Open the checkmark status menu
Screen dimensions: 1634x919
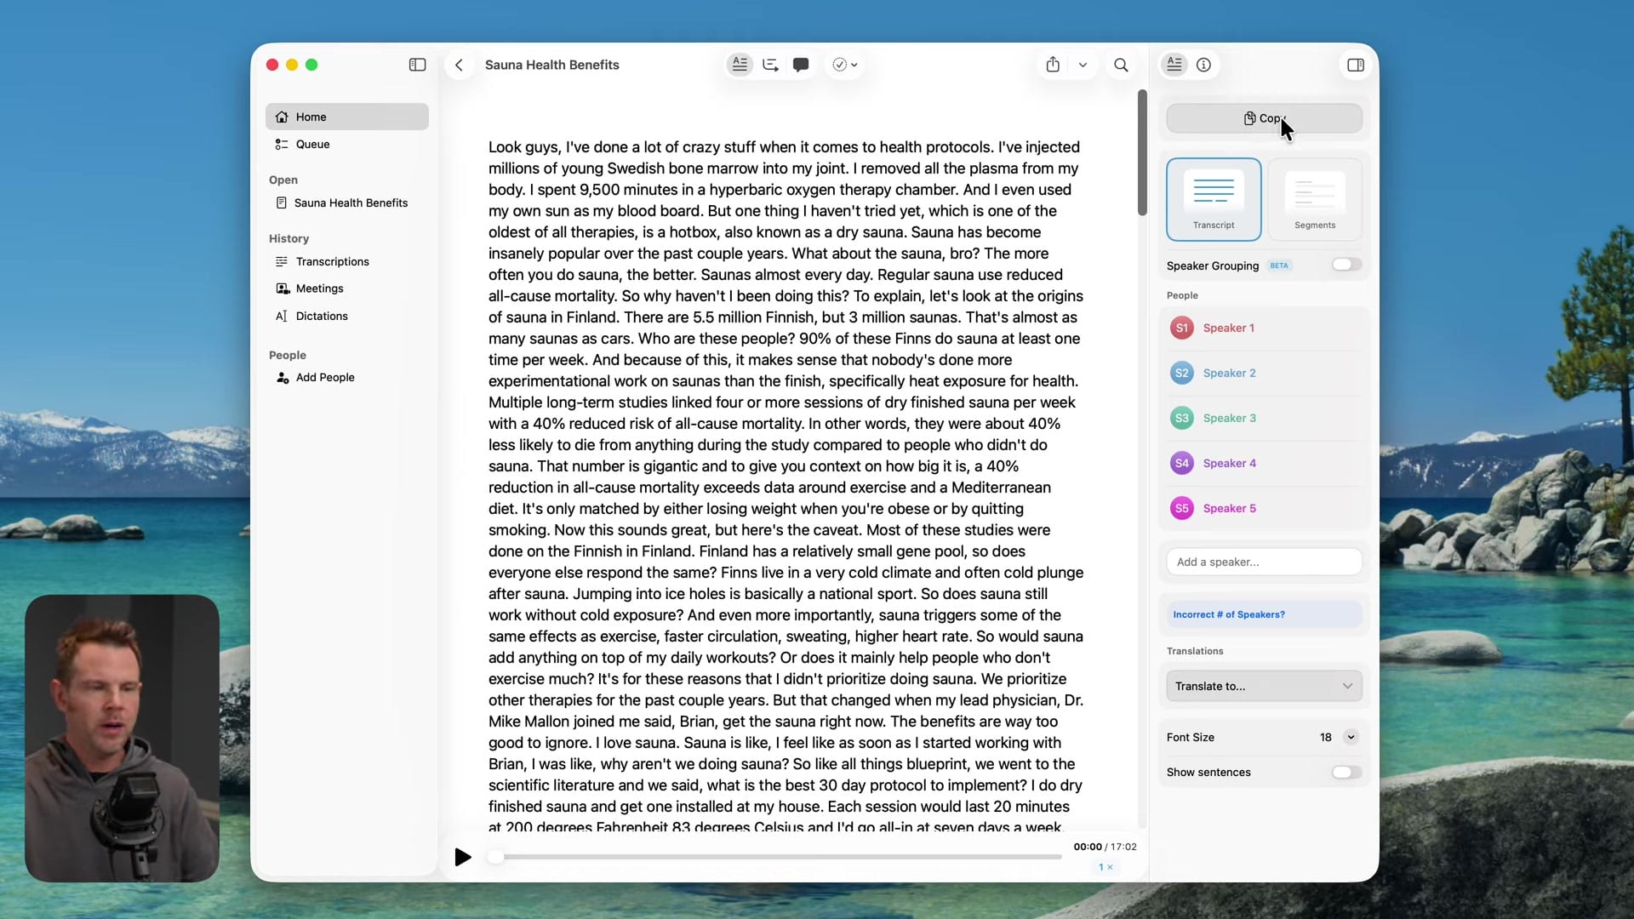(x=844, y=65)
